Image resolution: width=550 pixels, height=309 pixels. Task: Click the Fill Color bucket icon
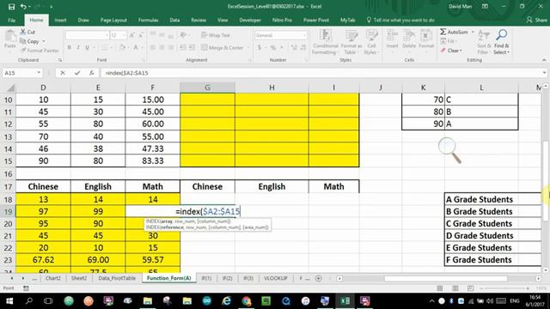click(122, 47)
